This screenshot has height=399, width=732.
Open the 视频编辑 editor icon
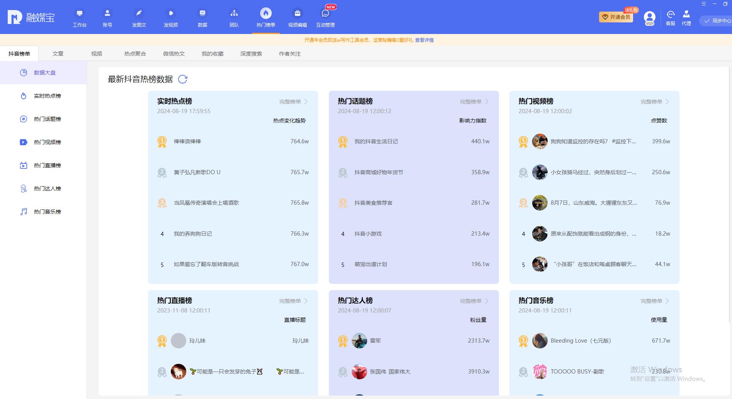click(x=297, y=17)
